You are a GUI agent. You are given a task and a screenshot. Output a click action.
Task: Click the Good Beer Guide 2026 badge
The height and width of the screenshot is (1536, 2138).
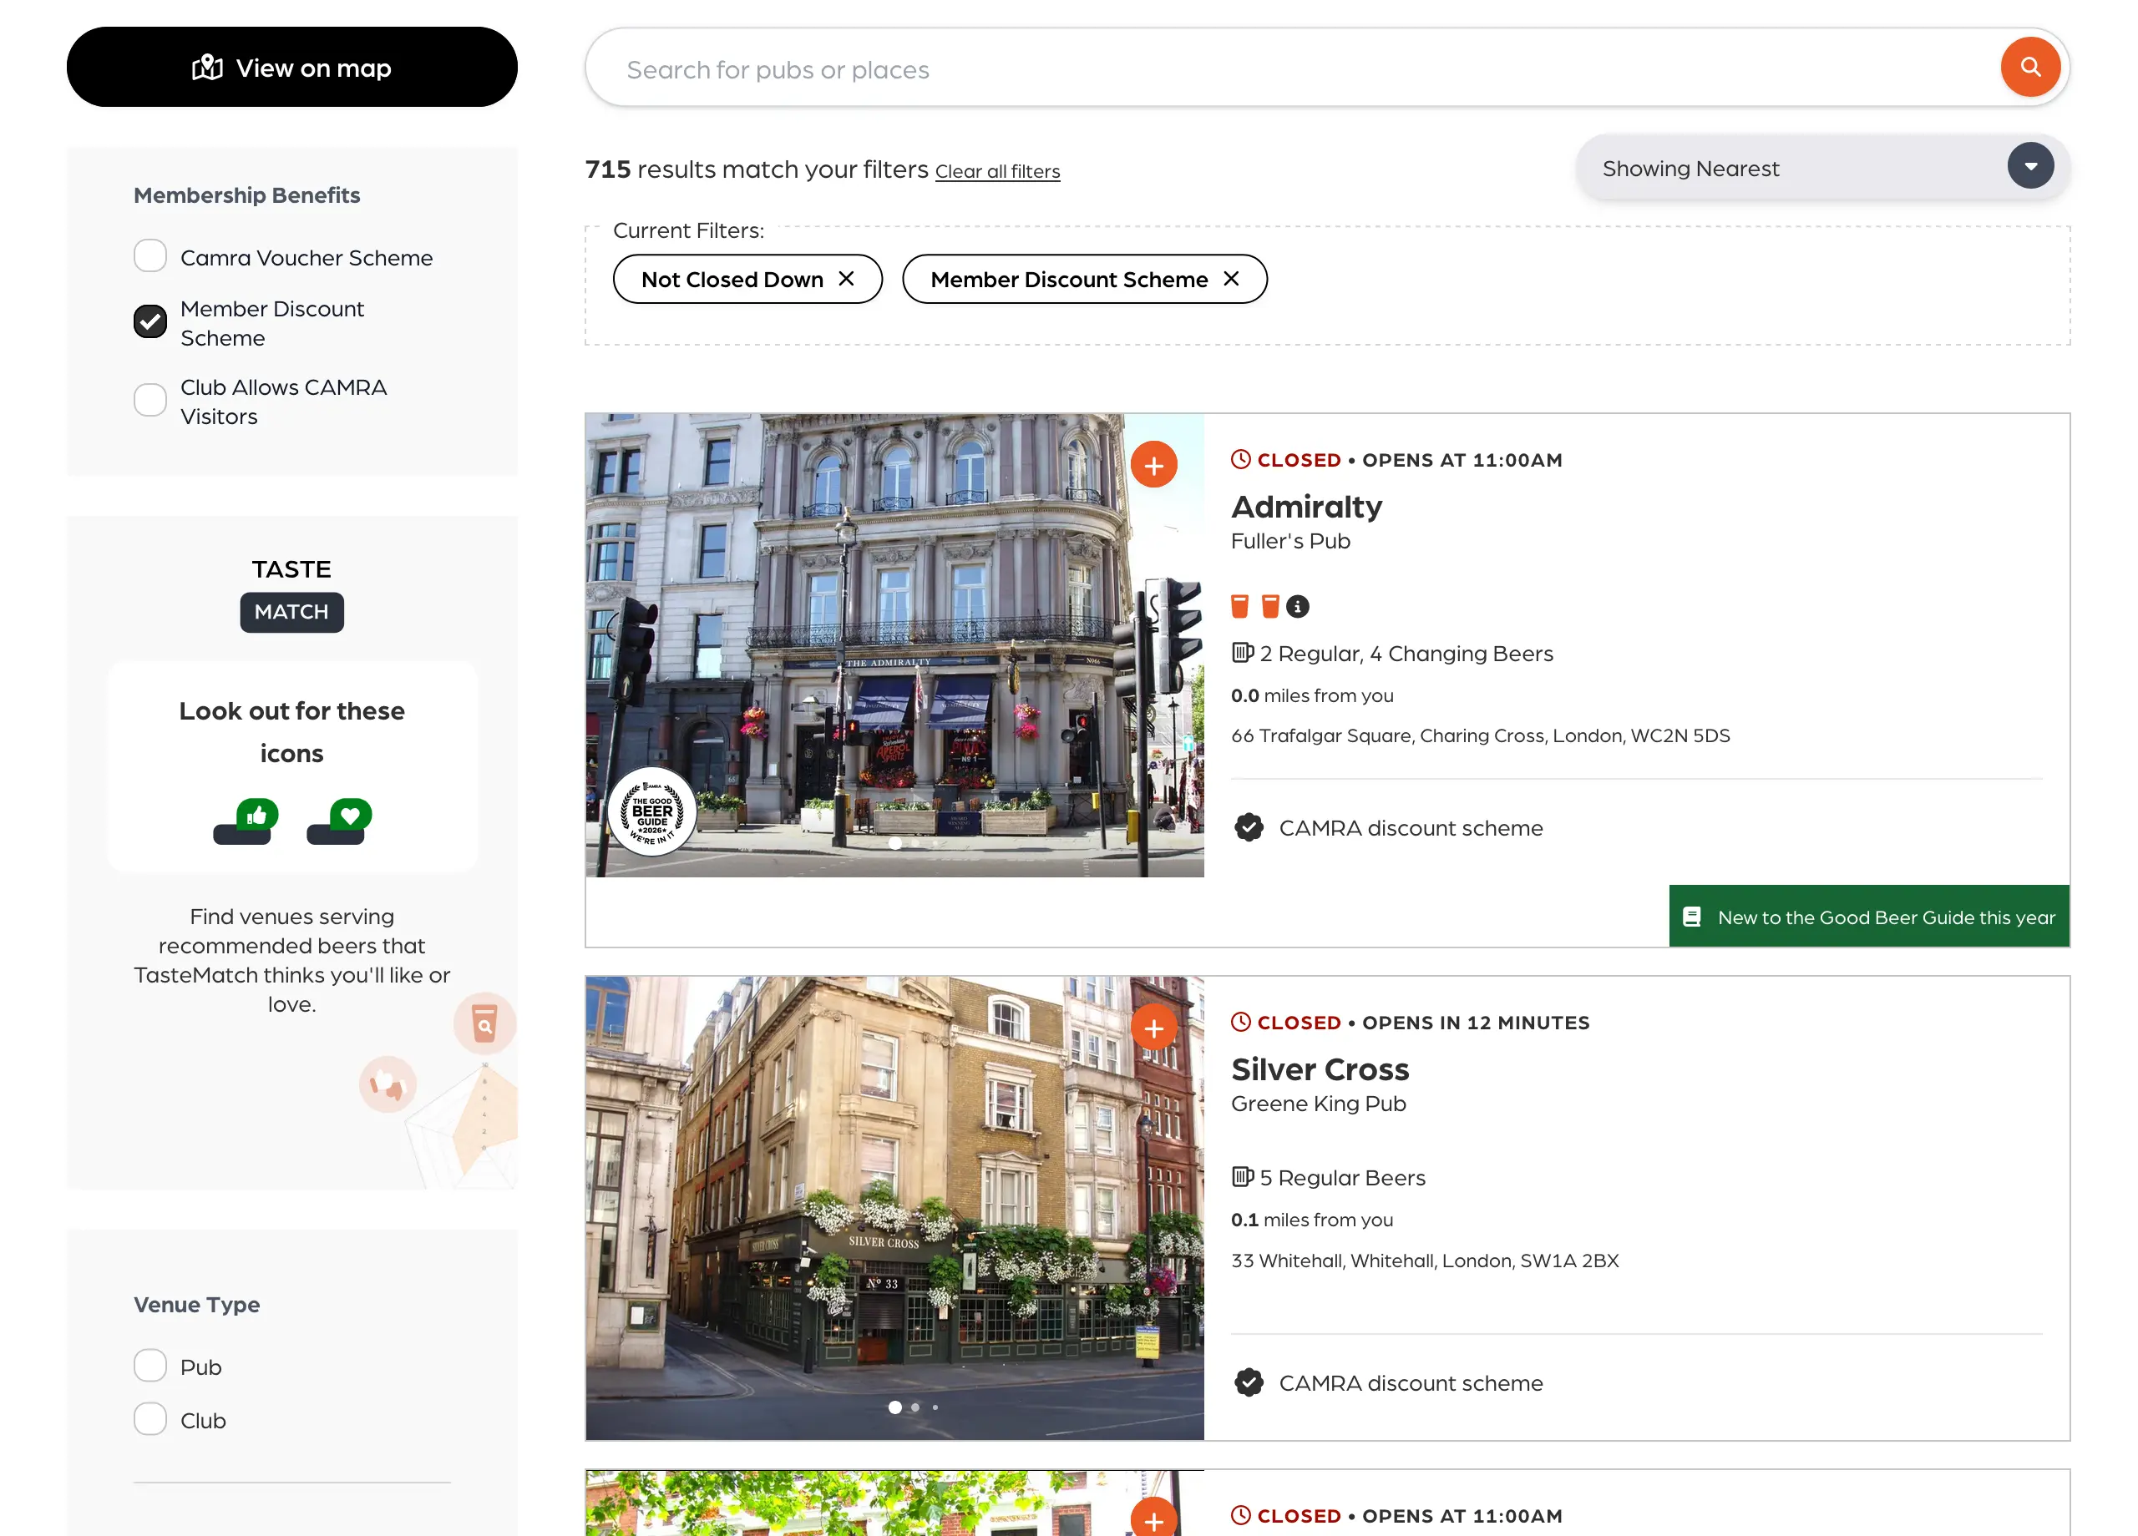[651, 811]
